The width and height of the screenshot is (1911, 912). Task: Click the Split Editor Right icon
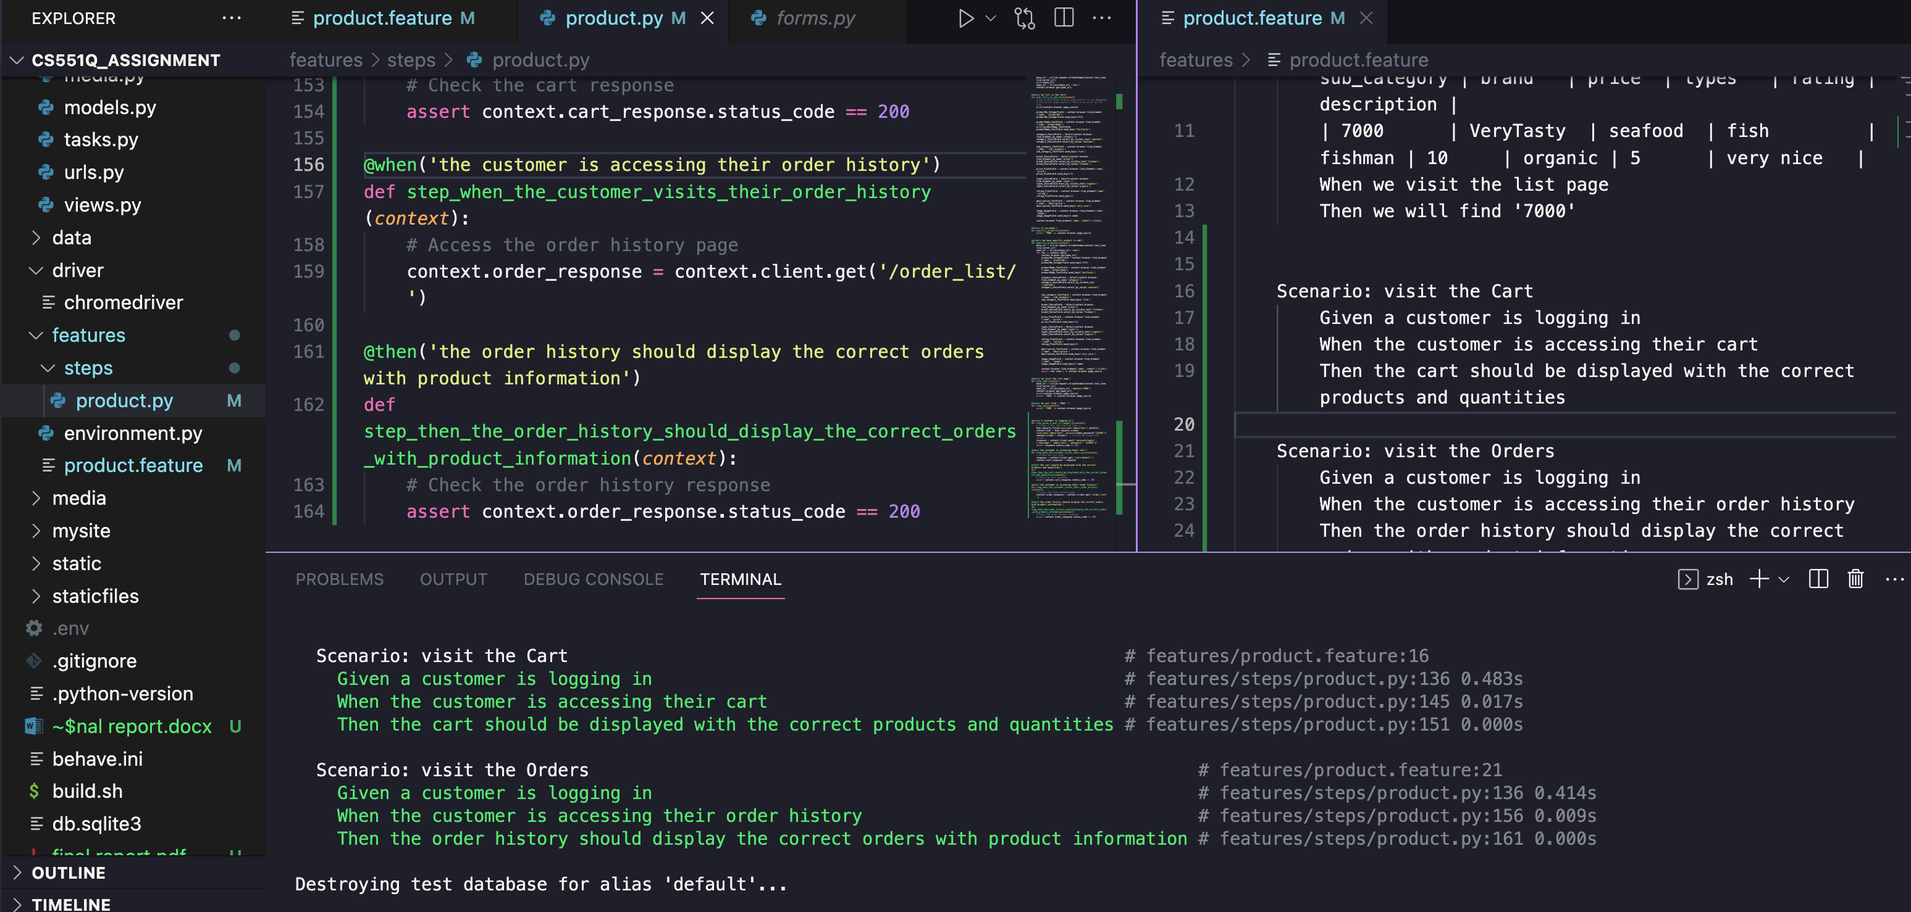1064,19
